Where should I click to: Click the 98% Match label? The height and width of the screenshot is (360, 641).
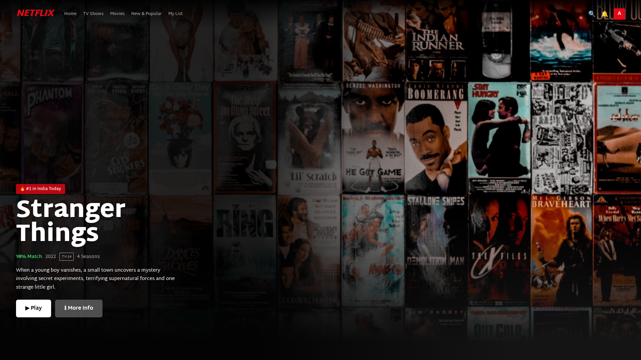[x=29, y=257]
